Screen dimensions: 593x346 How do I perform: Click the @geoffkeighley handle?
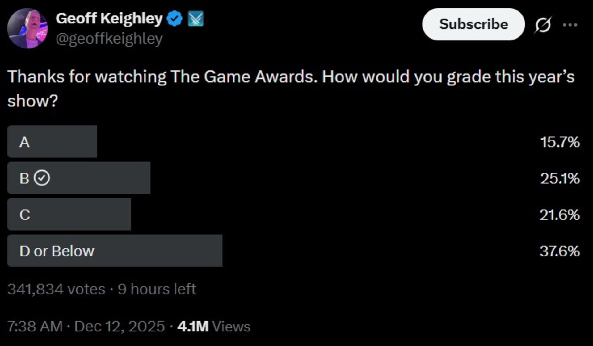click(109, 39)
